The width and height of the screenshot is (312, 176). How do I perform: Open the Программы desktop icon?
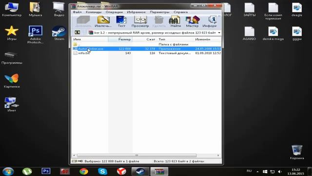(x=12, y=58)
